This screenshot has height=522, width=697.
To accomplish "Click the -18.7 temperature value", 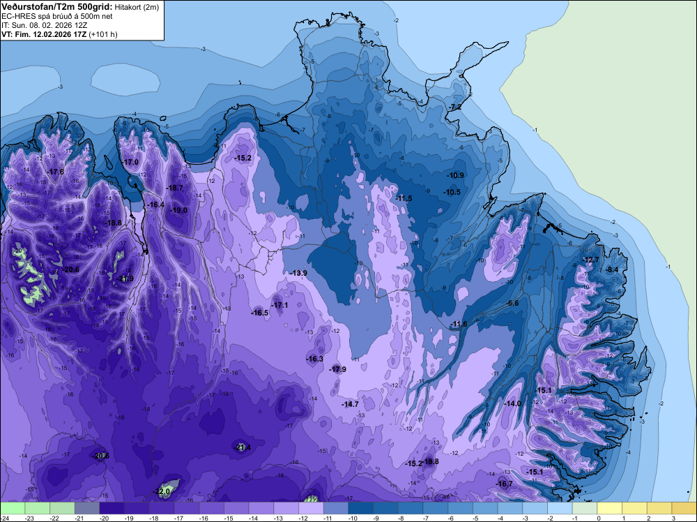I will tap(174, 188).
